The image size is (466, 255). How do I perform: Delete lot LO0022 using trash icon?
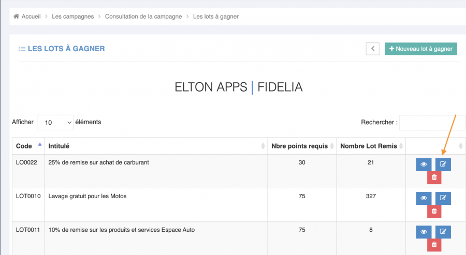(434, 177)
